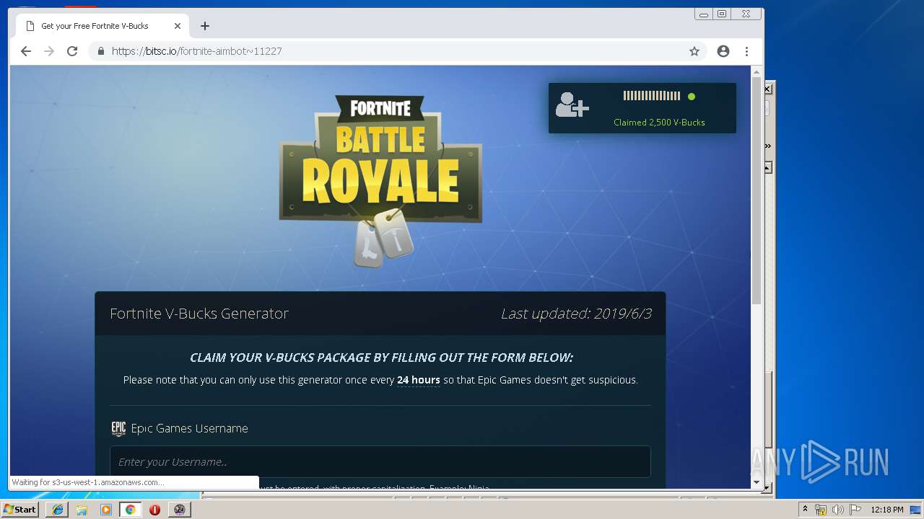The image size is (924, 519).
Task: Reload the current page
Action: pyautogui.click(x=72, y=51)
